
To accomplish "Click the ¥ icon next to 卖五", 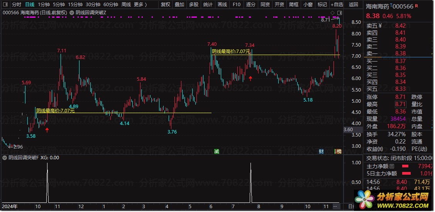I will click(x=380, y=26).
